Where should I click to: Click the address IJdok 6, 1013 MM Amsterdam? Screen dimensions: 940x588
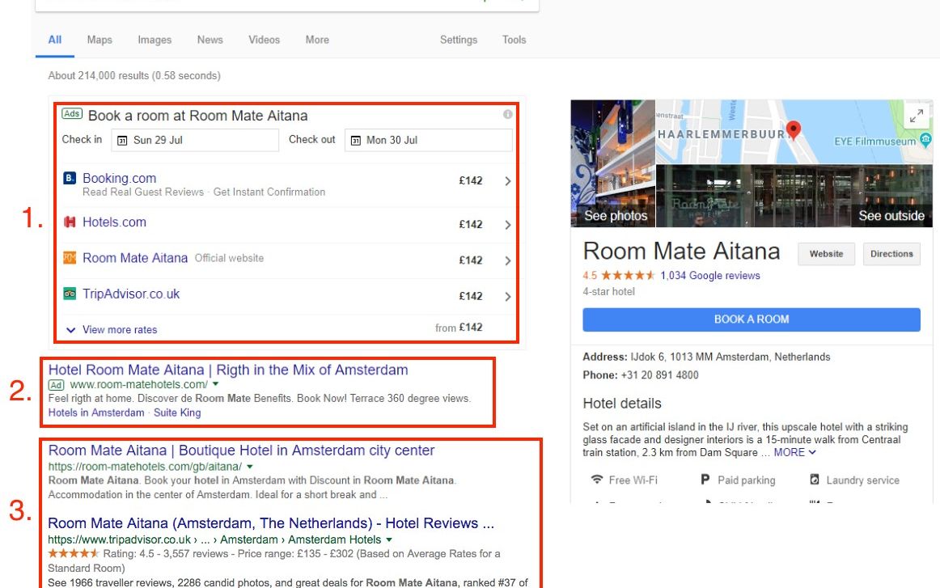(x=730, y=357)
